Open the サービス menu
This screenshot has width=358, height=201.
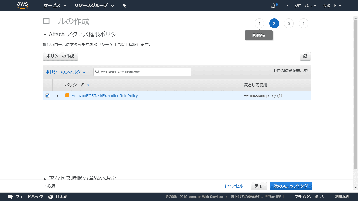coord(55,6)
